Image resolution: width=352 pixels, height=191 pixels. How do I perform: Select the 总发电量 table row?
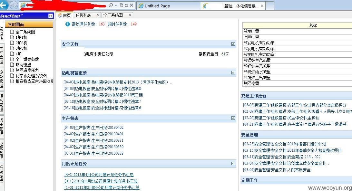coord(297,31)
